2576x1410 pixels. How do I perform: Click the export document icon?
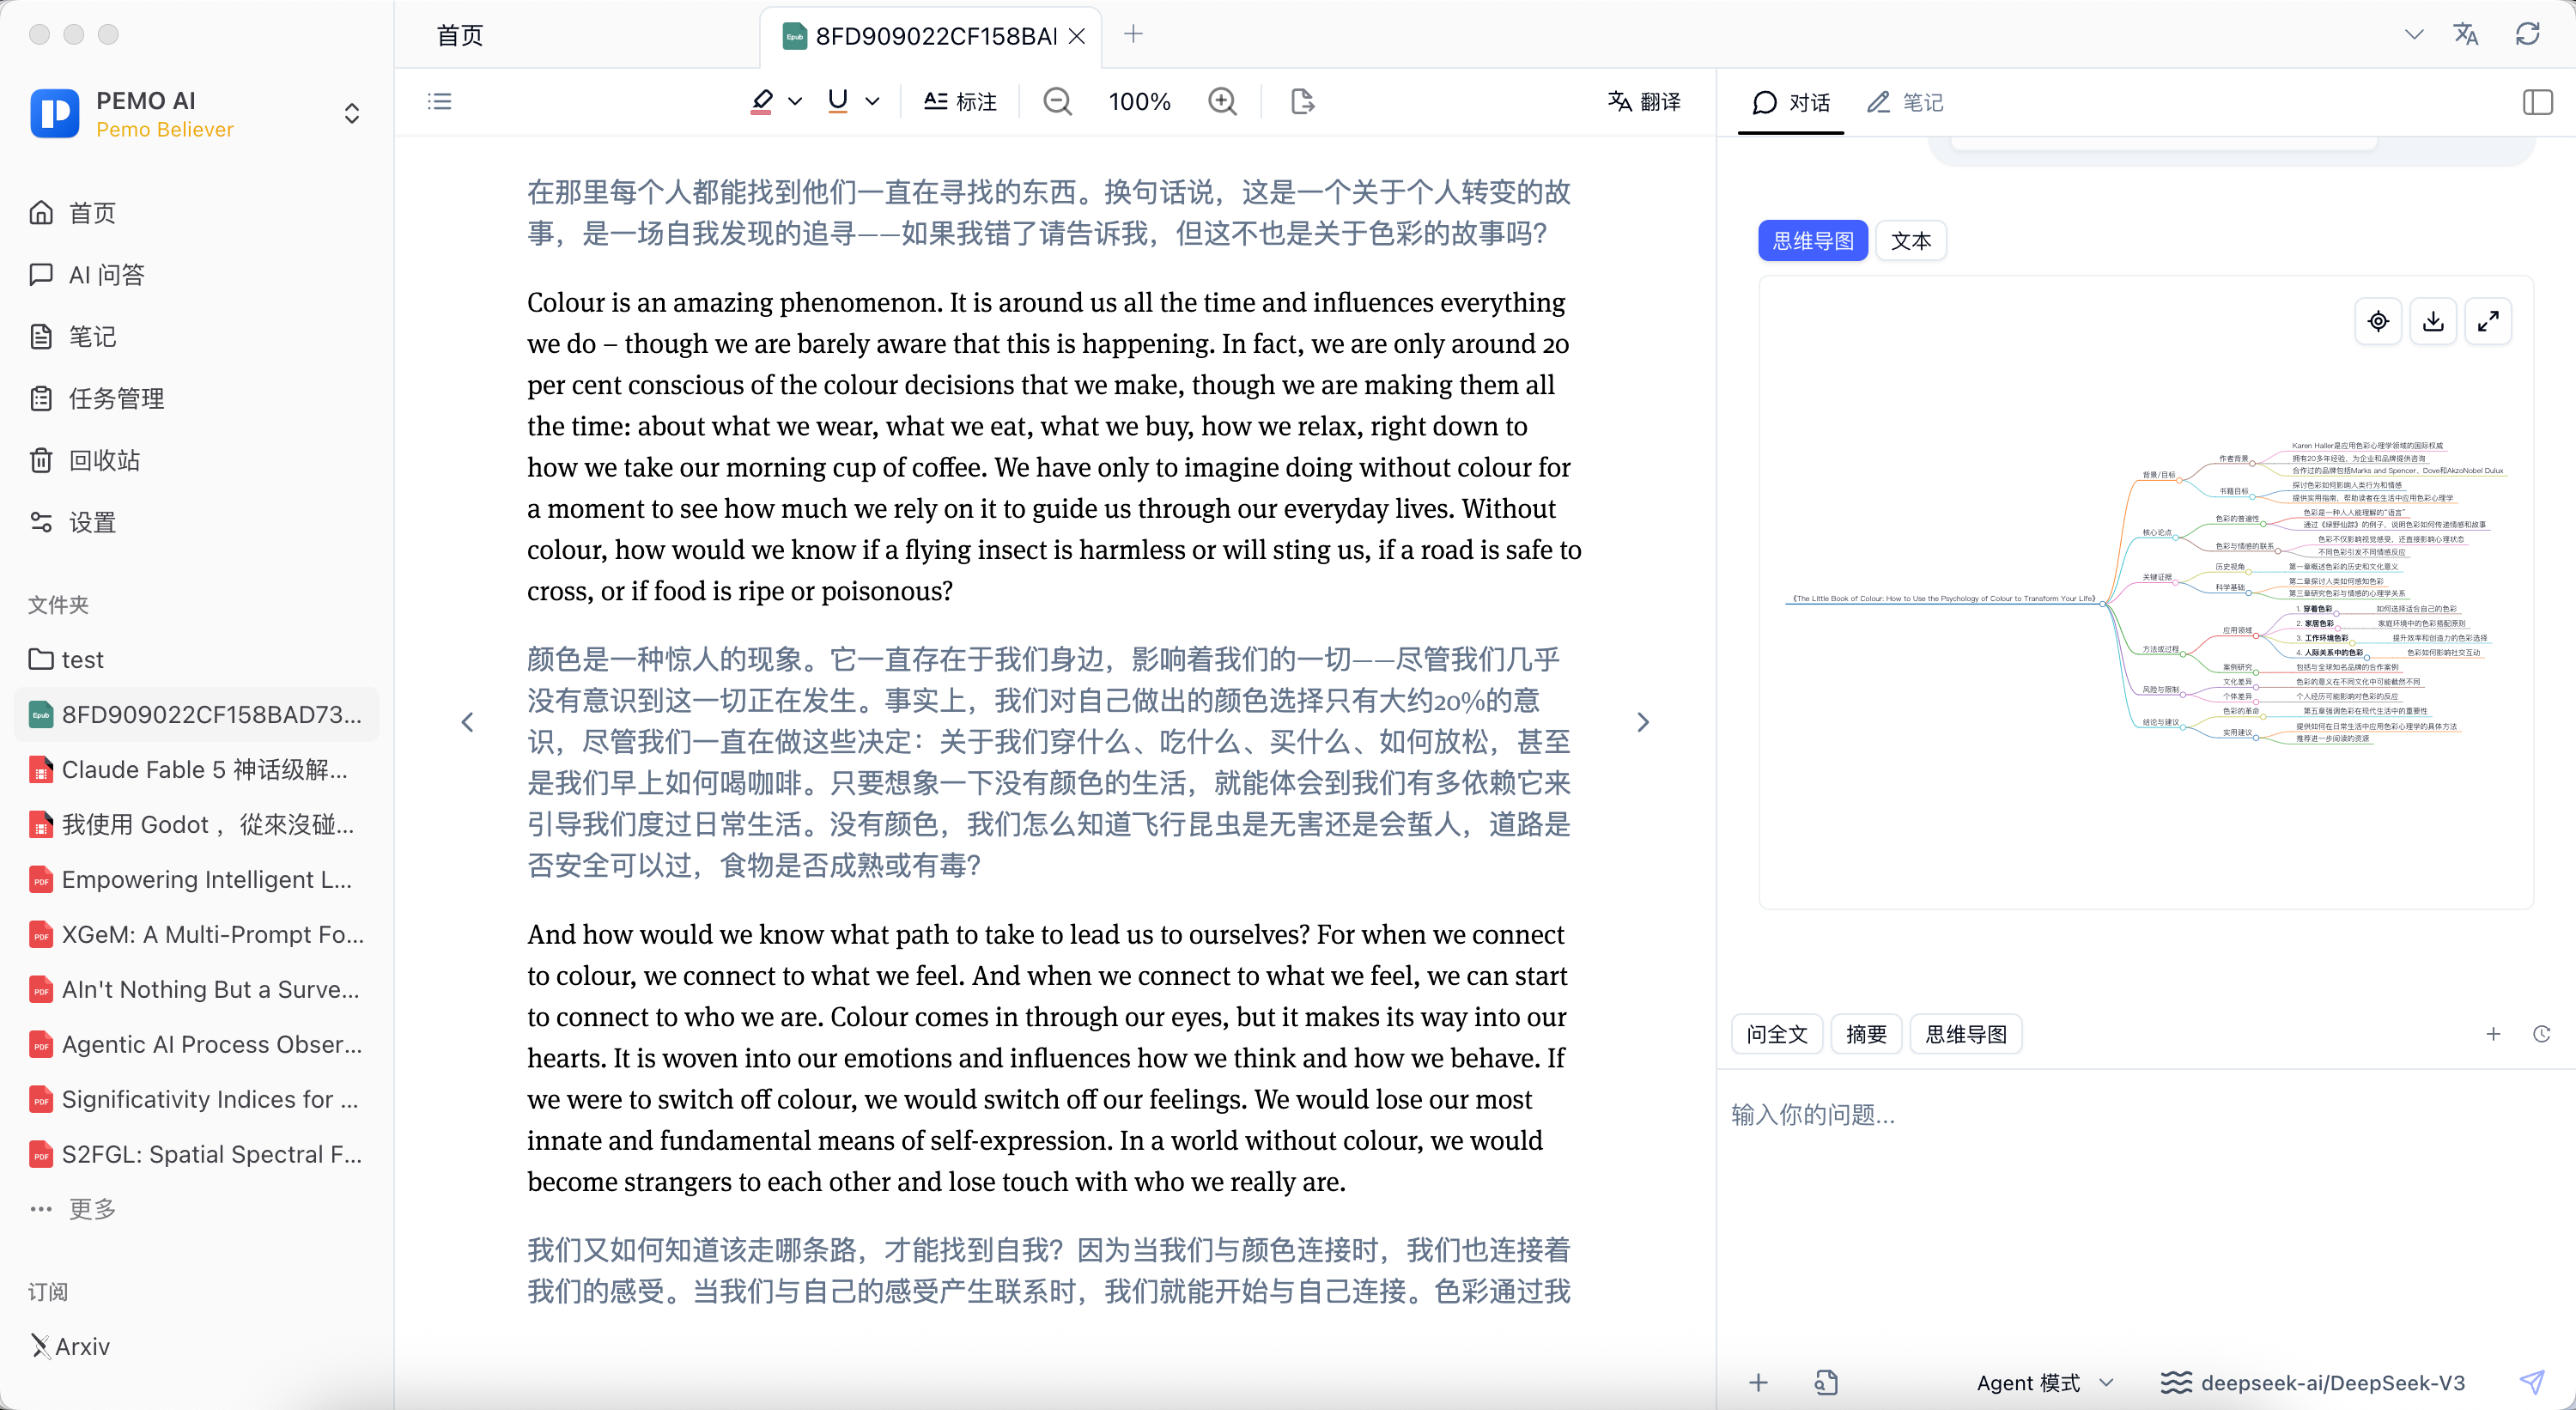[x=1302, y=101]
